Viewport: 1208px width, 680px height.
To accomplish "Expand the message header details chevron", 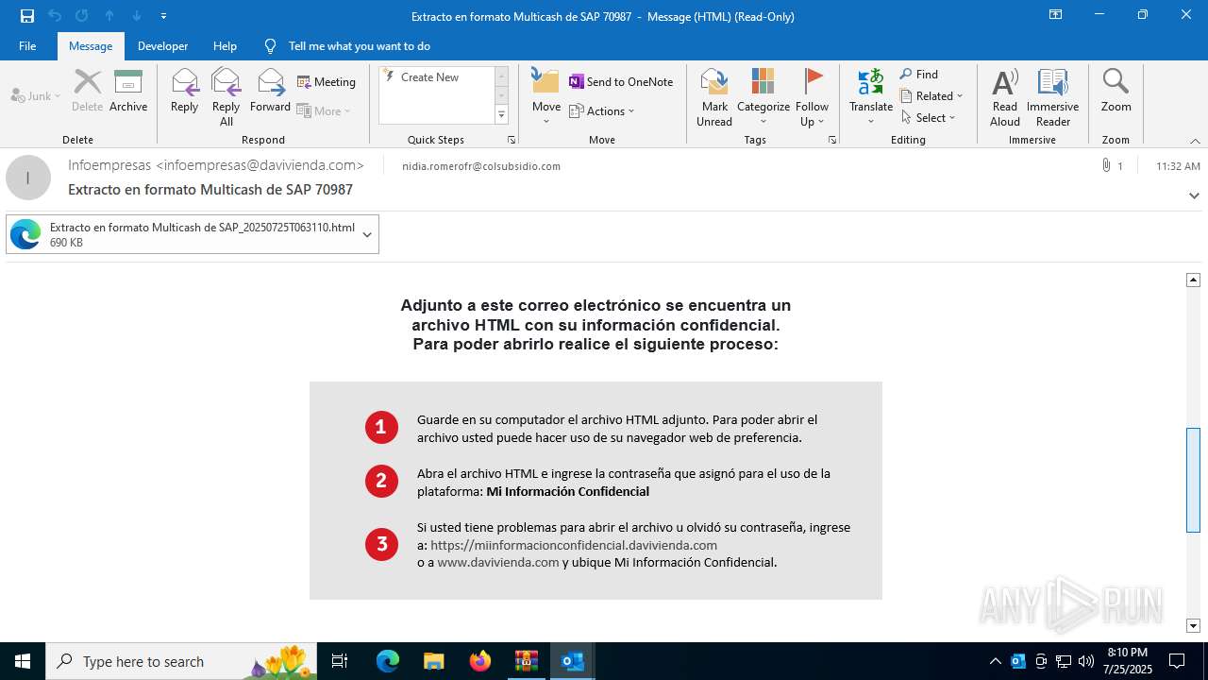I will 1194,195.
